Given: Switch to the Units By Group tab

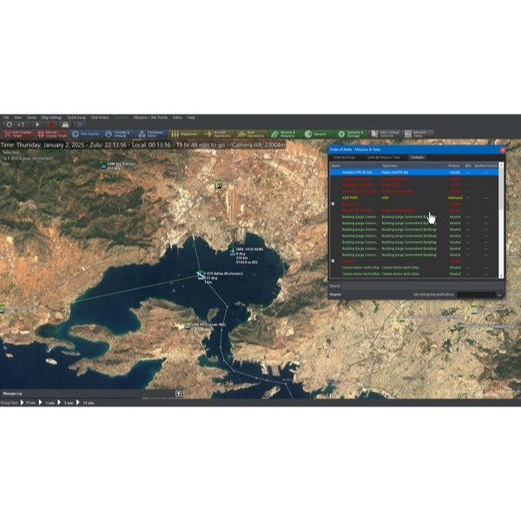Looking at the screenshot, I should [345, 157].
